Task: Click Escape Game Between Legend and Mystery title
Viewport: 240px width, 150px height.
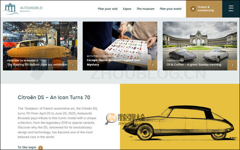Action: 113,62
